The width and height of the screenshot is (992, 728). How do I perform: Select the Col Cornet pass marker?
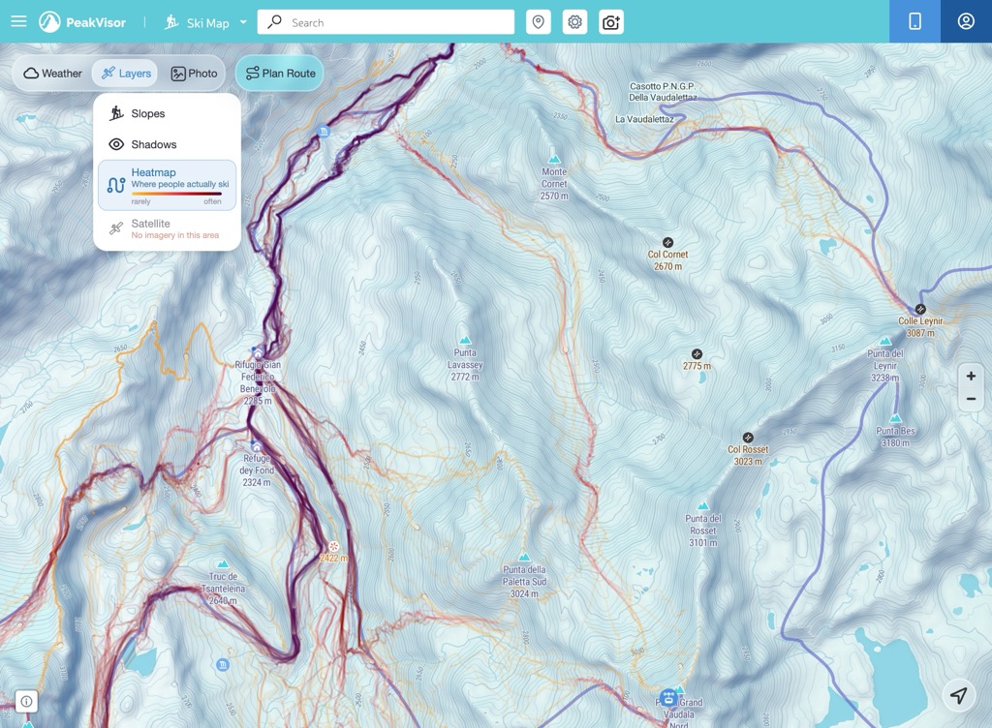coord(667,242)
